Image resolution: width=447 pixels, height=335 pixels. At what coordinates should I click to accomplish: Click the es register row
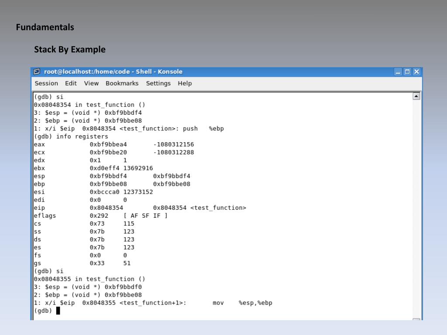click(x=84, y=248)
